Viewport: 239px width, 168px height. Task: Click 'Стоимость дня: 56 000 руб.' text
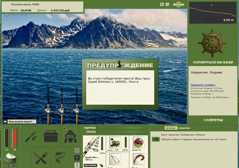pos(207,91)
